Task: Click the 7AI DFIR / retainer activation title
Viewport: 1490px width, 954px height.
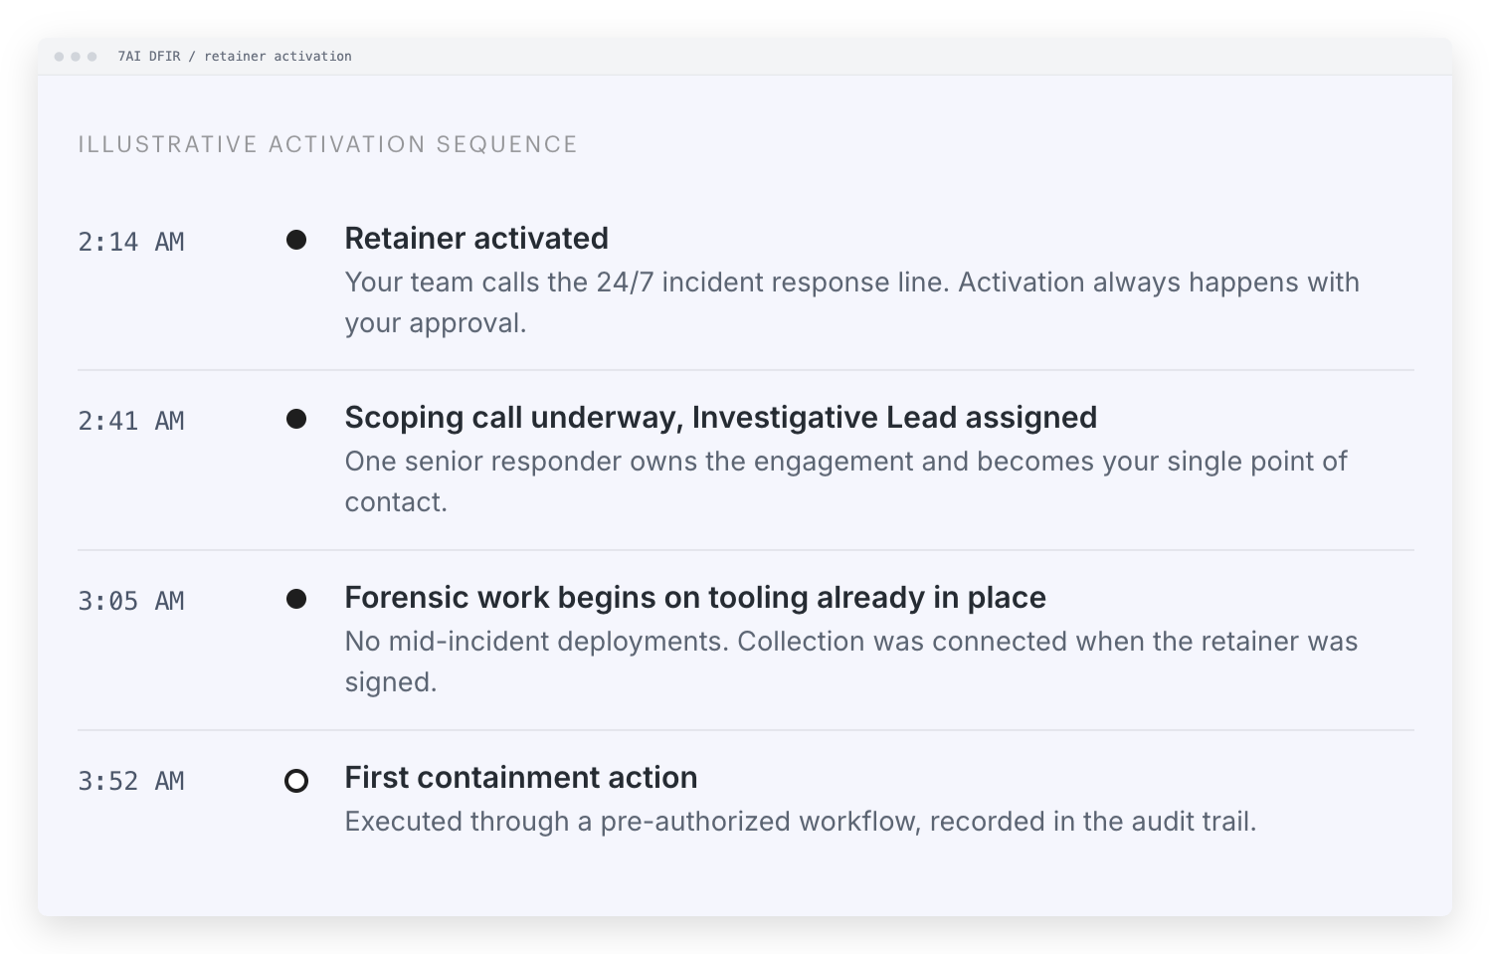Action: [235, 57]
